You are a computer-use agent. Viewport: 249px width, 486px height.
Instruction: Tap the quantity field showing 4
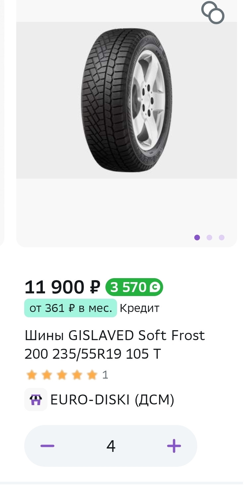click(111, 446)
